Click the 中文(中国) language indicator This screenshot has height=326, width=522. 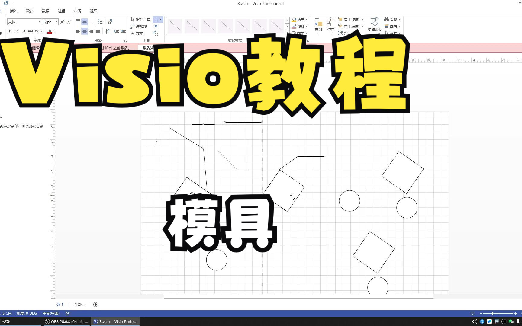51,313
